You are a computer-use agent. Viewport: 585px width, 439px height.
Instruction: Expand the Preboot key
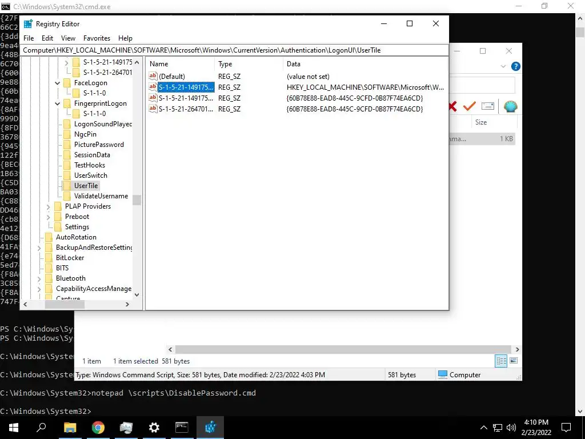tap(48, 217)
